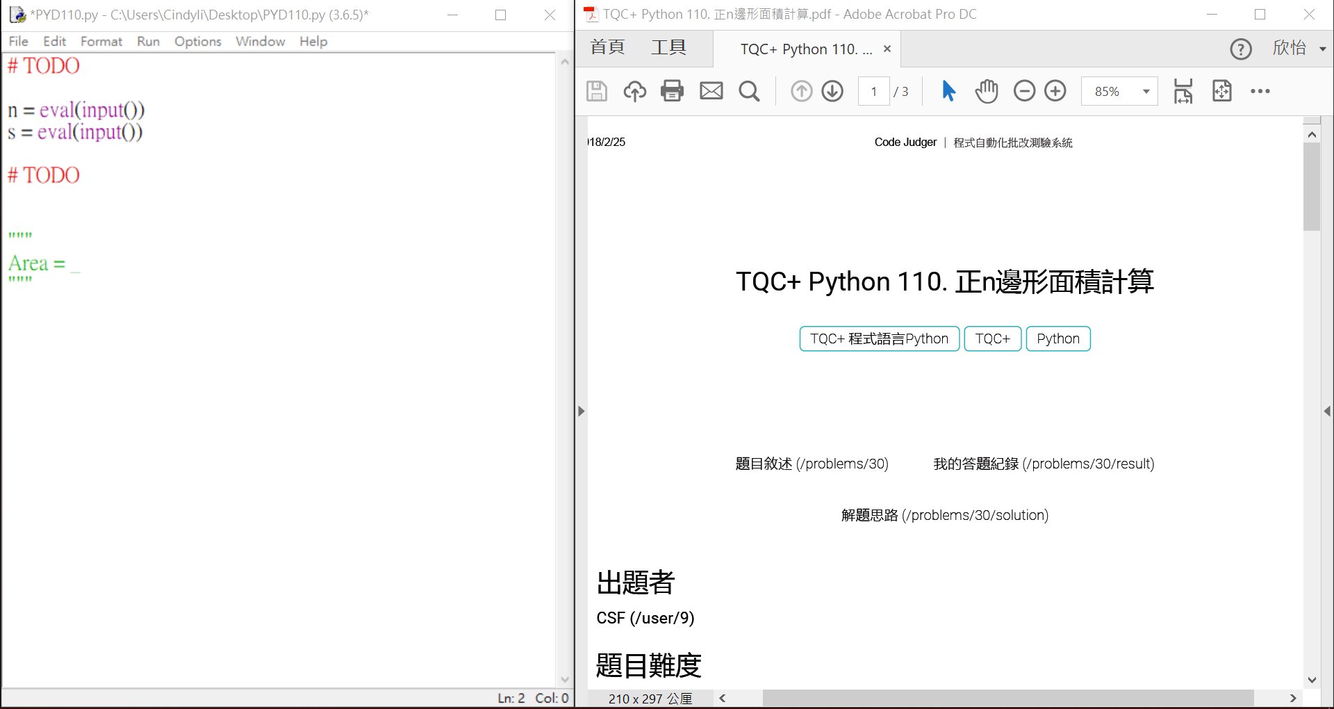Open the Run menu in IDLE
The width and height of the screenshot is (1334, 709).
click(x=148, y=41)
